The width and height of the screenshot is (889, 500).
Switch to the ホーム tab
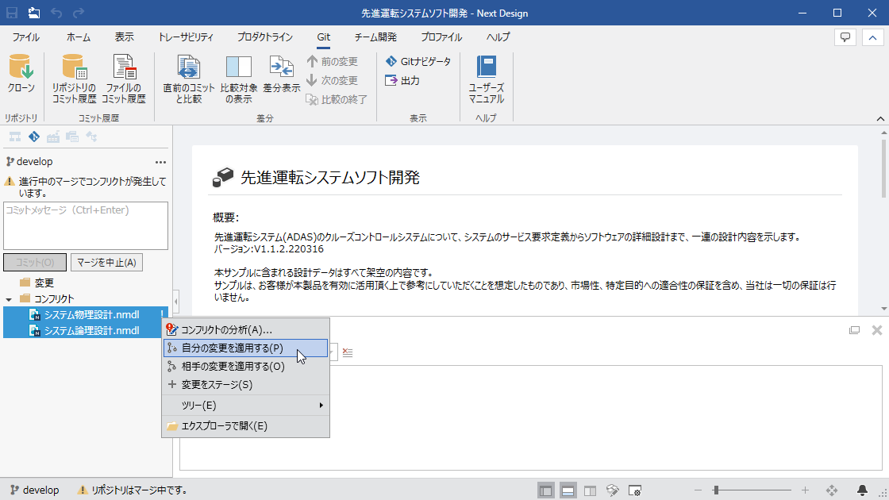(79, 37)
